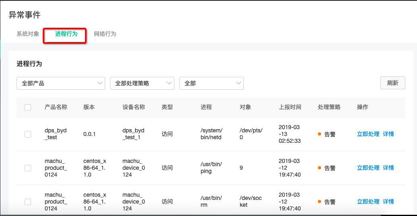Expand the 全部处理策略 dropdown
Viewport: 417px width, 216px height.
click(142, 83)
